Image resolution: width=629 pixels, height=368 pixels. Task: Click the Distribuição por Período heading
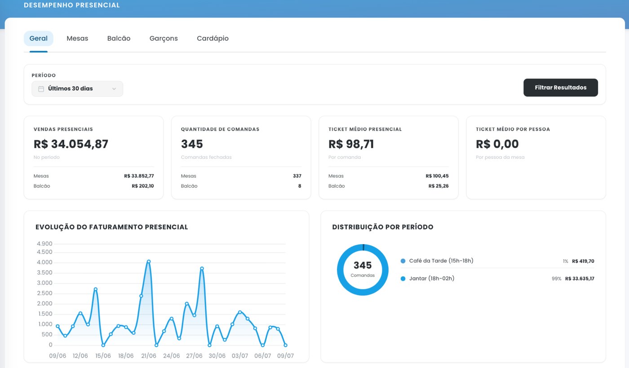(383, 227)
